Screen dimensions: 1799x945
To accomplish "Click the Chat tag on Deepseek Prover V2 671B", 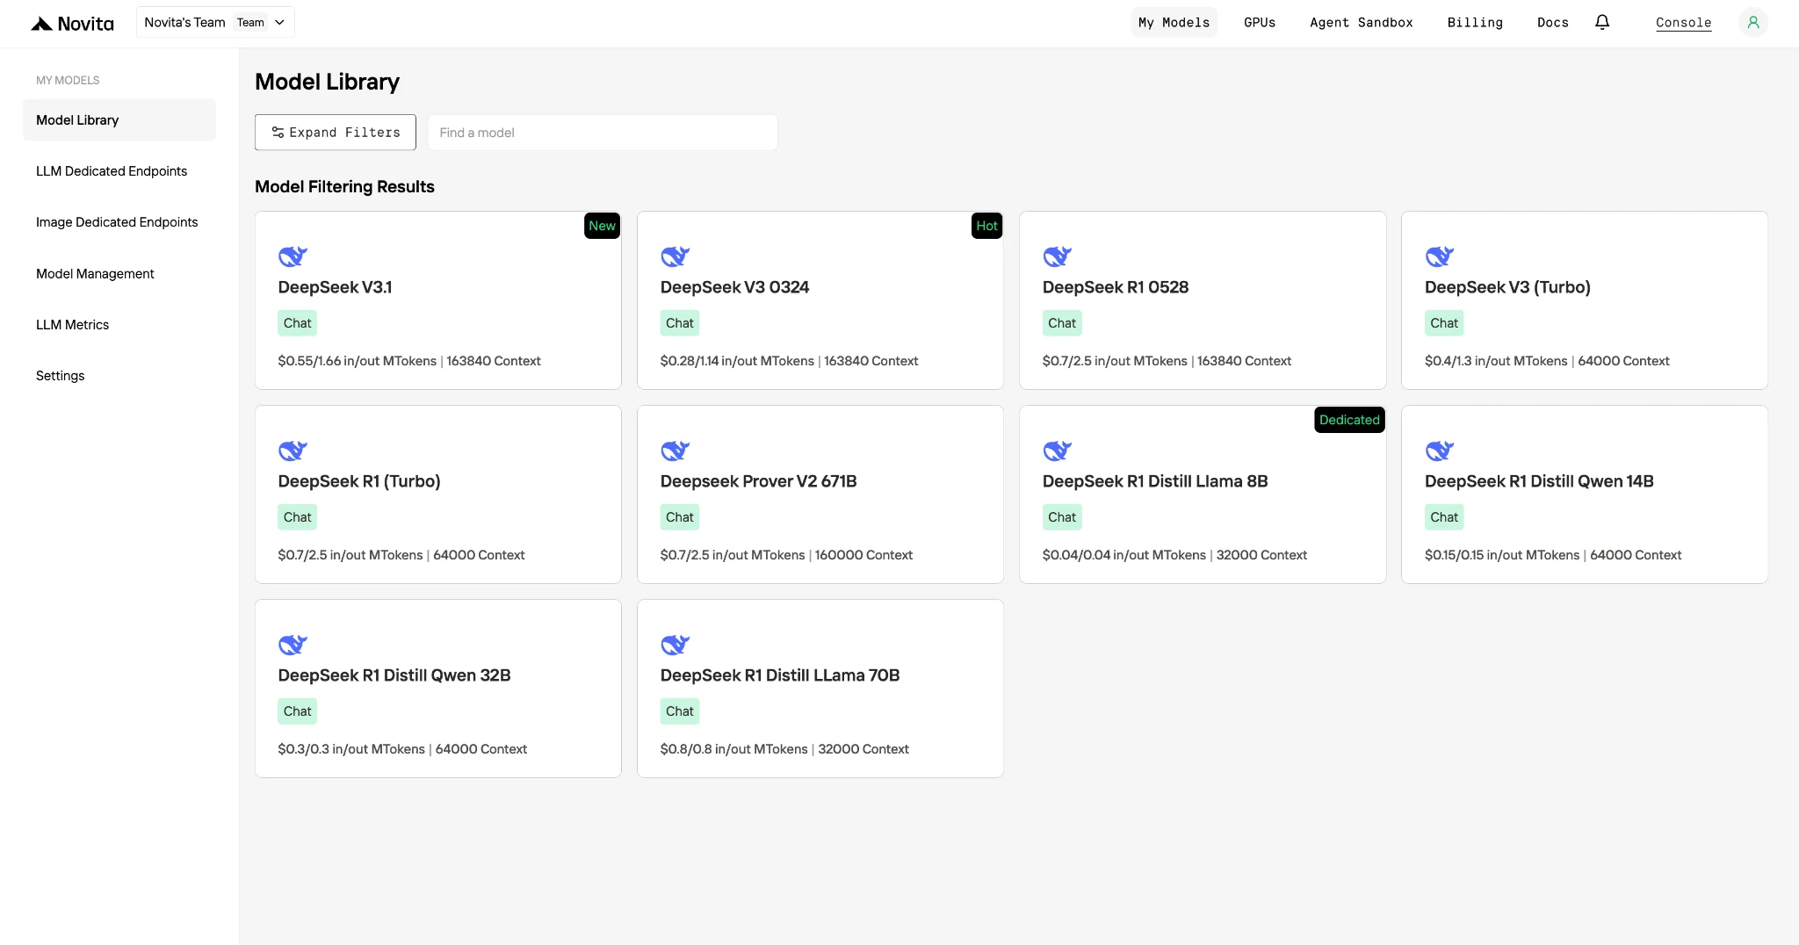I will 679,517.
